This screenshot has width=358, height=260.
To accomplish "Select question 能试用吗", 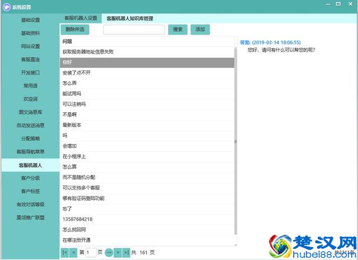I will click(147, 94).
